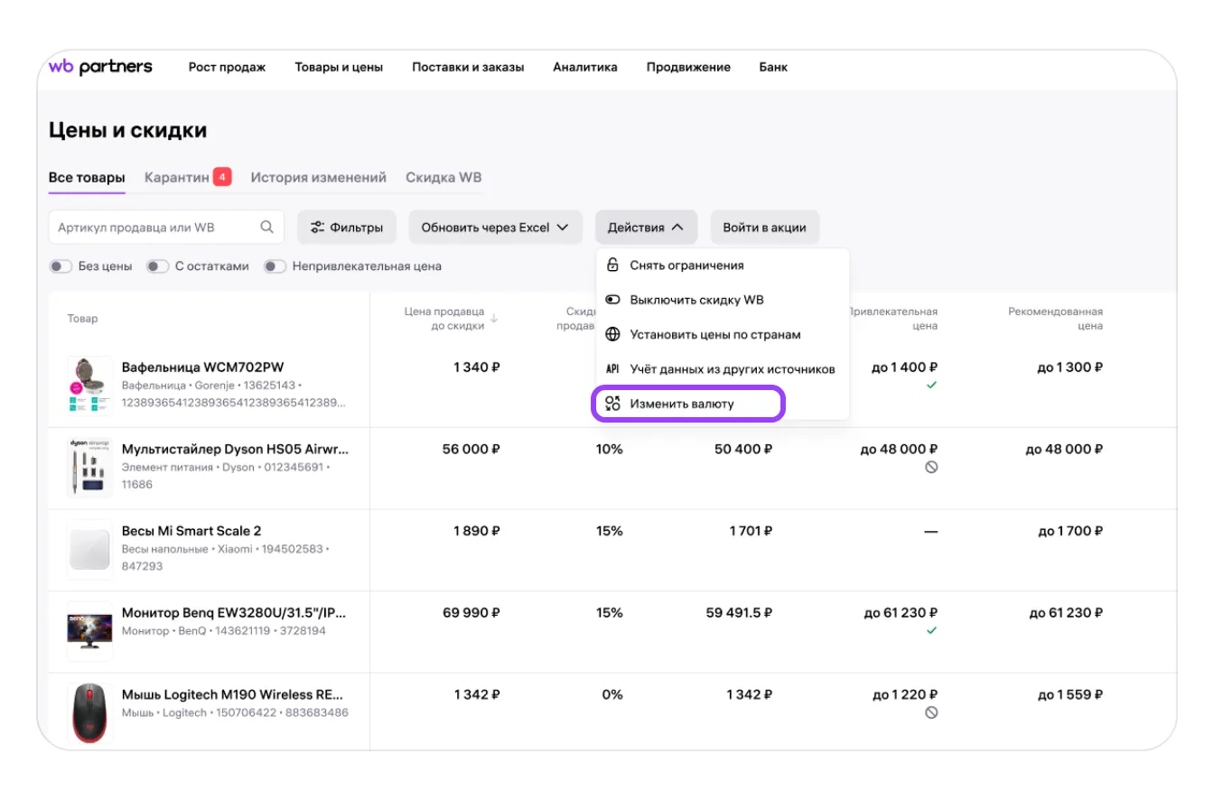Enable the С остатками filter switch

158,266
